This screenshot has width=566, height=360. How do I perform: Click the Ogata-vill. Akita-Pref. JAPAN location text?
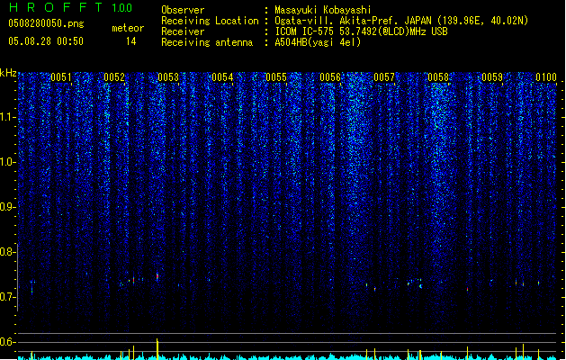(x=401, y=21)
